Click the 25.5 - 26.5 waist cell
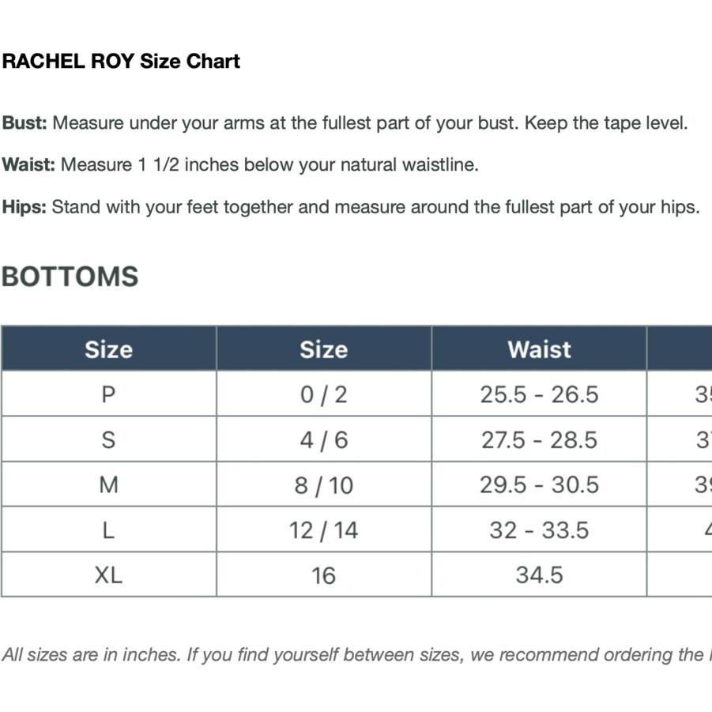Screen dimensions: 712x712 point(539,394)
